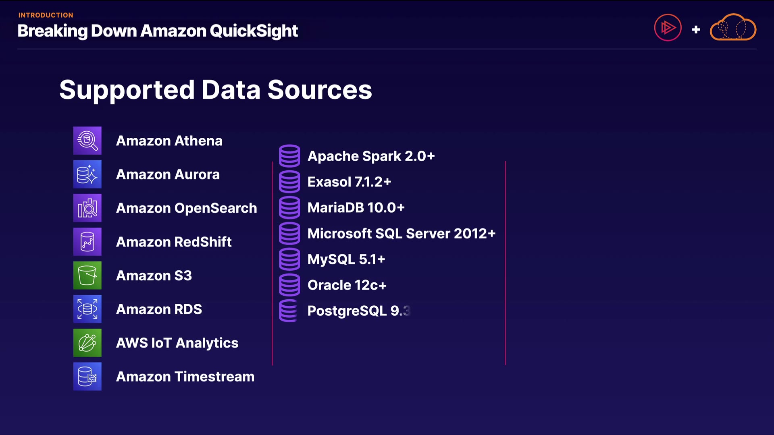Click the database icon beside Oracle 12c+
Image resolution: width=774 pixels, height=435 pixels.
tap(289, 285)
